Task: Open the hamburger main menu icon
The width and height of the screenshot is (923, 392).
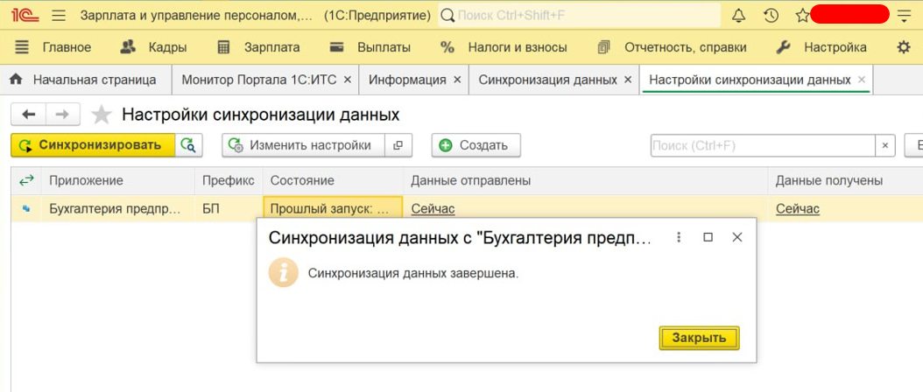Action: [x=59, y=16]
